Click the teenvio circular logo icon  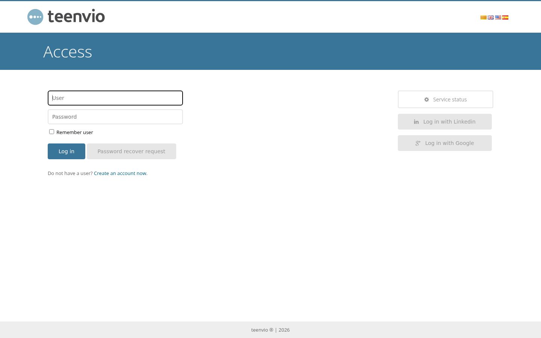coord(35,17)
